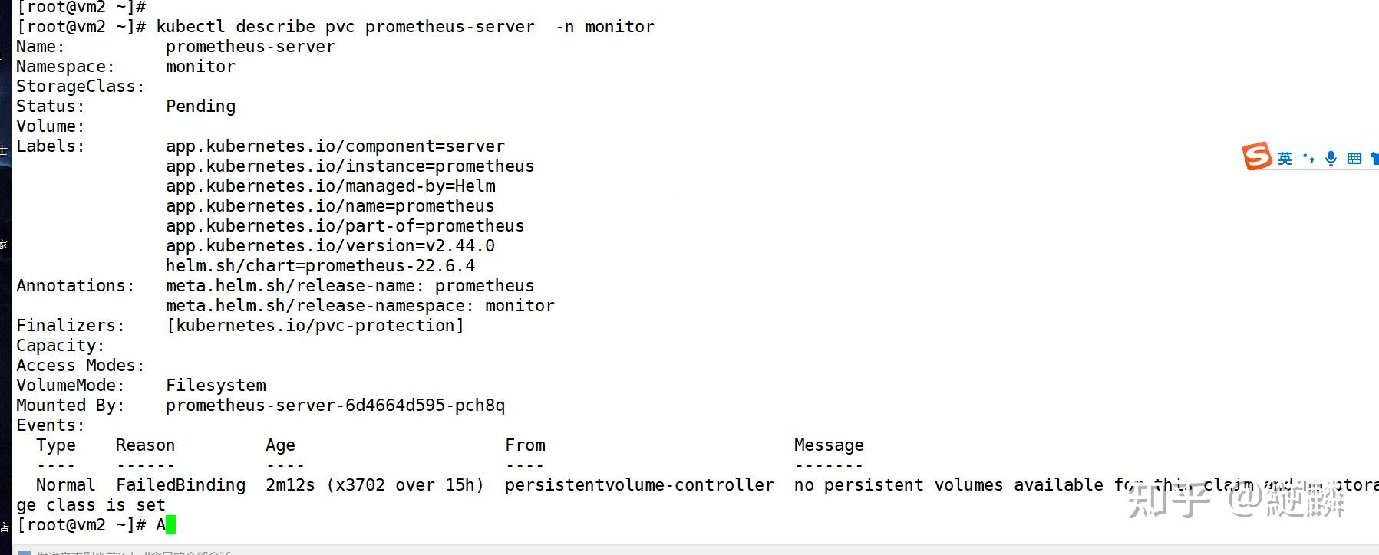Click persistentvolume-controller in the From column

639,485
